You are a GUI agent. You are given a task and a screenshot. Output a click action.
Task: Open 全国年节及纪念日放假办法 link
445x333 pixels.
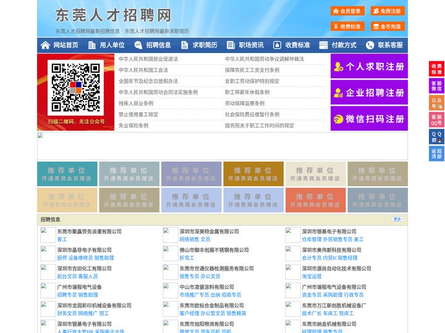(148, 81)
